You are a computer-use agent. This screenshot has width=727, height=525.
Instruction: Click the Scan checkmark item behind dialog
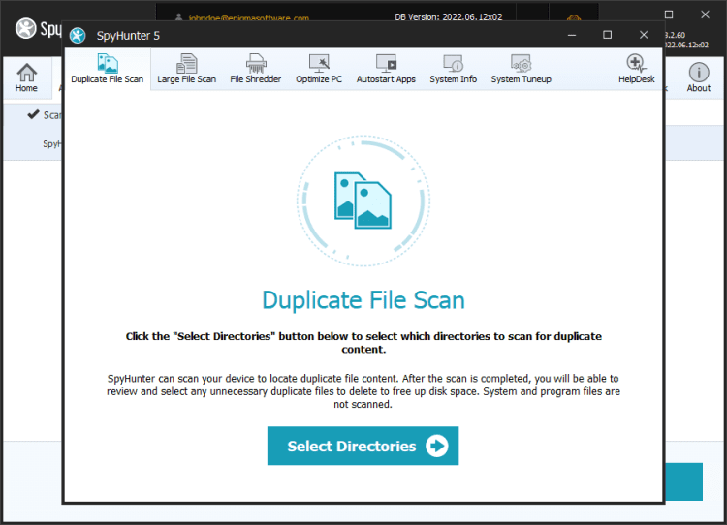click(x=45, y=115)
